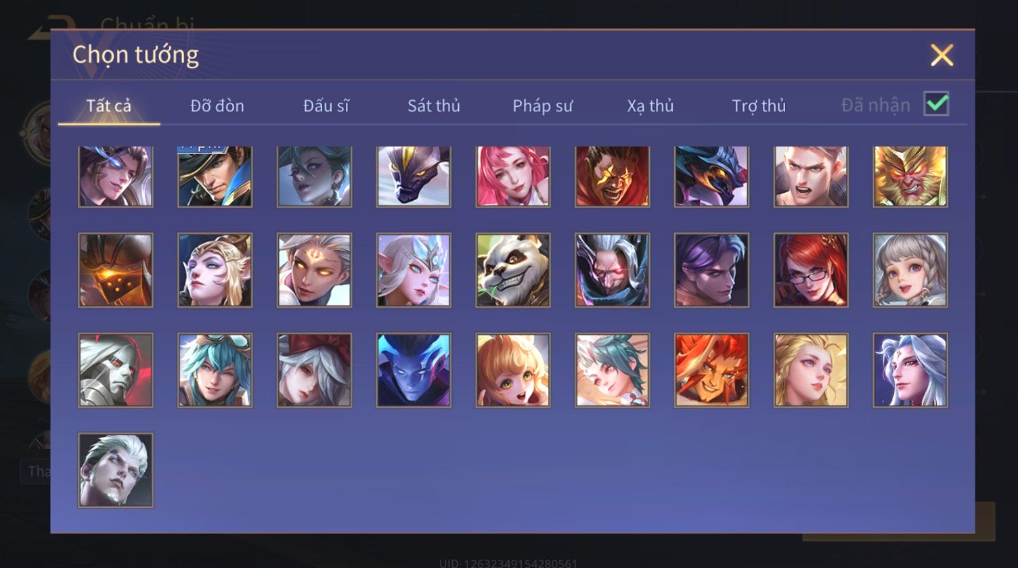Choose the blue-skinned vampire hero

tap(414, 370)
